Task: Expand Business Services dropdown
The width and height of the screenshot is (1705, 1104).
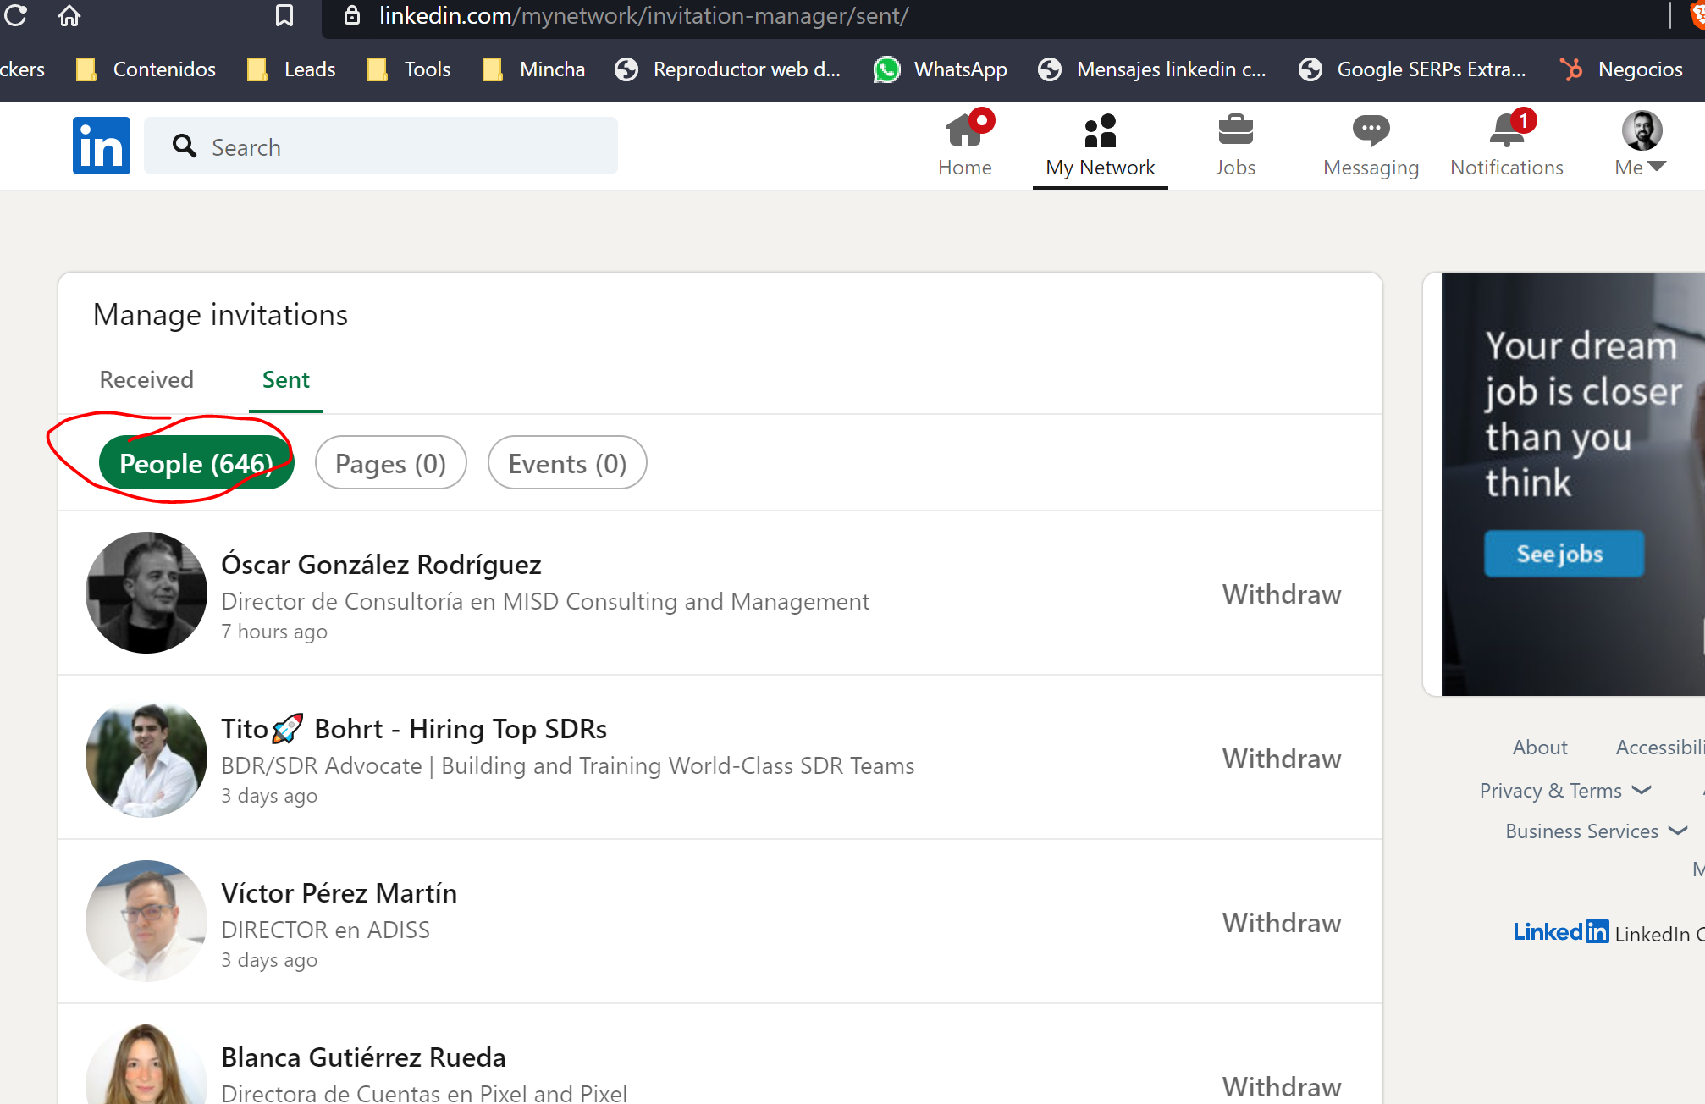Action: click(1597, 831)
